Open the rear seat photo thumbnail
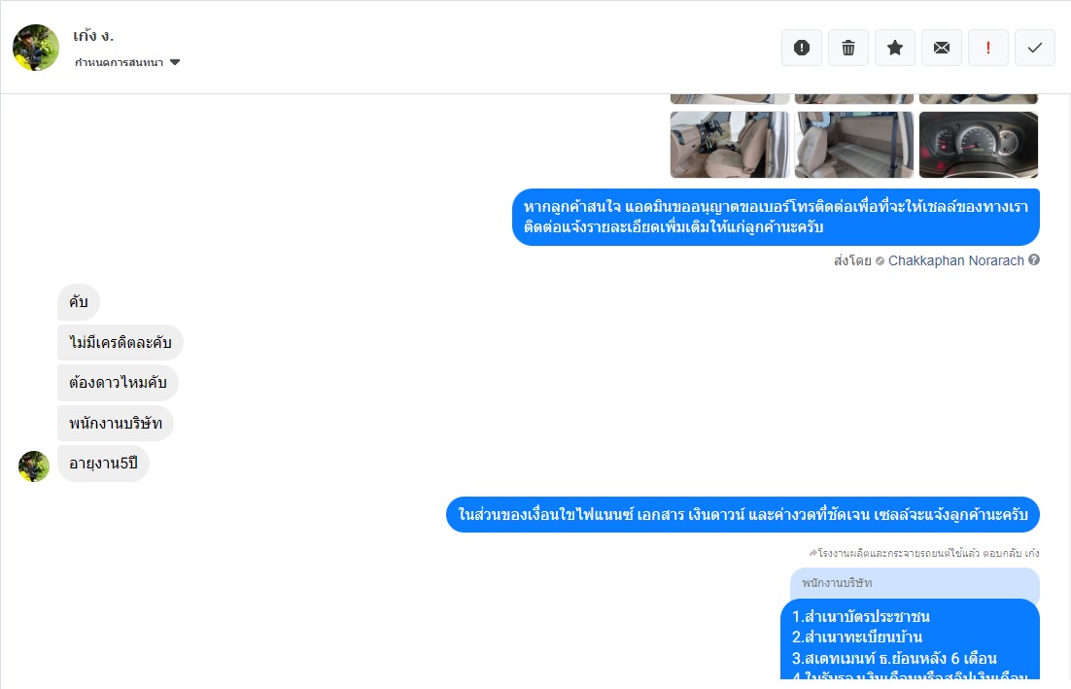The image size is (1071, 689). [854, 145]
